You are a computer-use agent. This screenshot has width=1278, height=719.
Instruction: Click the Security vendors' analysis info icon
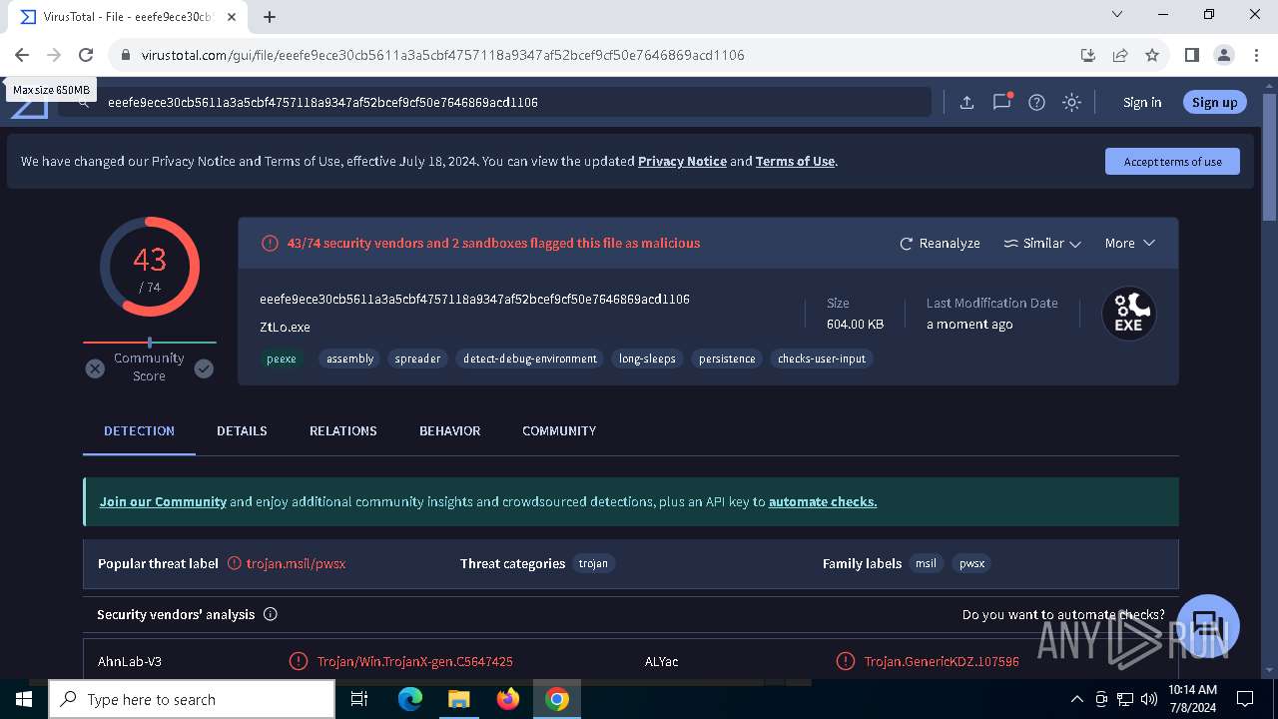270,614
